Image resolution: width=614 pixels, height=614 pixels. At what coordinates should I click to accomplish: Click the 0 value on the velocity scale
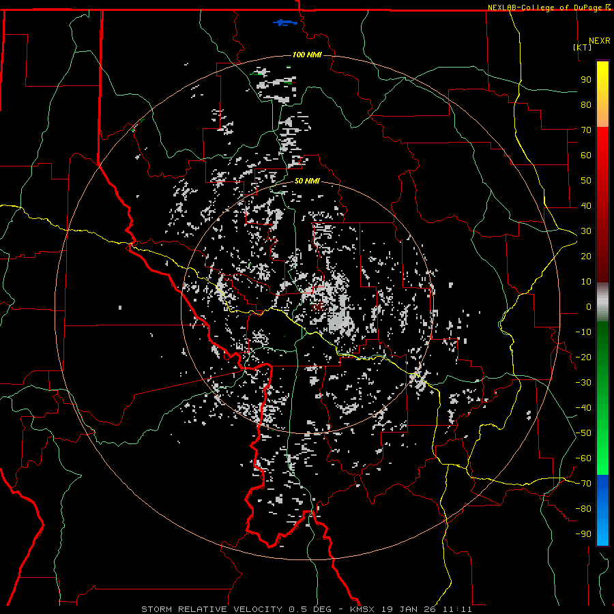point(589,306)
